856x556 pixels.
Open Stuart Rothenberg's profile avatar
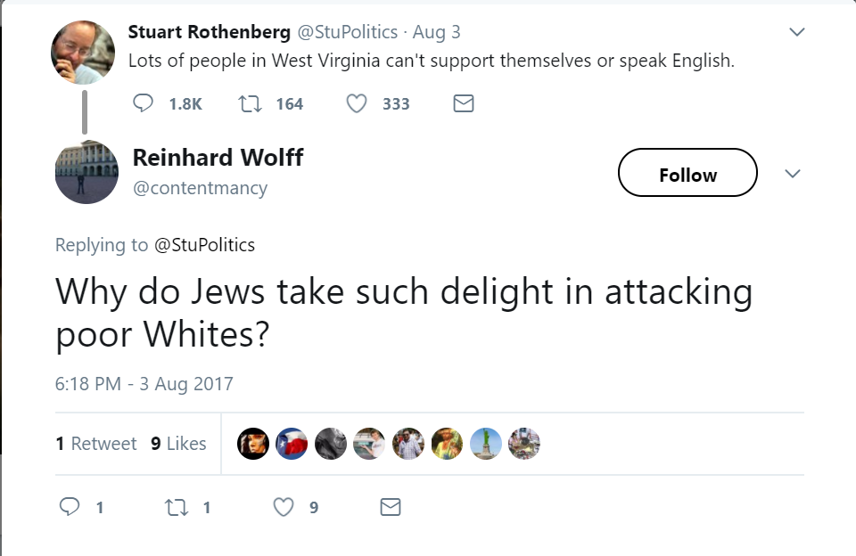pyautogui.click(x=83, y=53)
